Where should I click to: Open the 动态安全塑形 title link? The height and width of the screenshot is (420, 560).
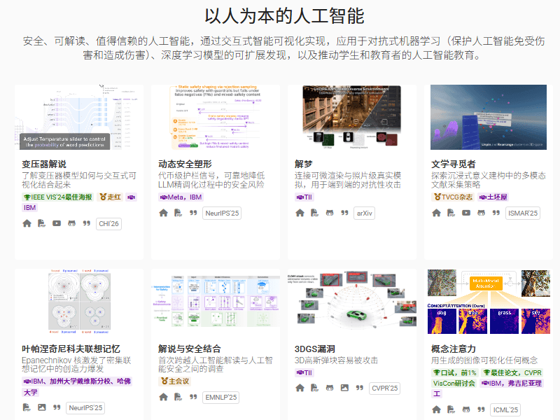[x=185, y=164]
